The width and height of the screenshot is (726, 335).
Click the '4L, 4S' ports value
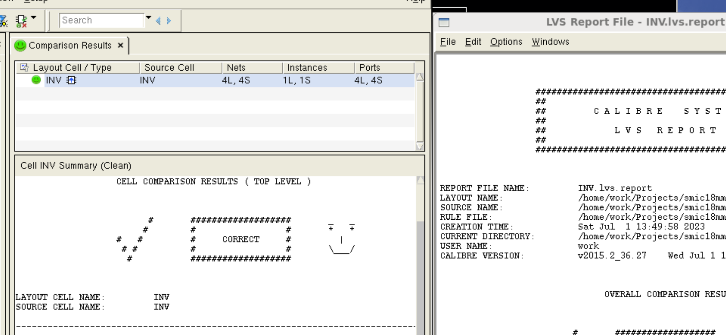pos(368,80)
